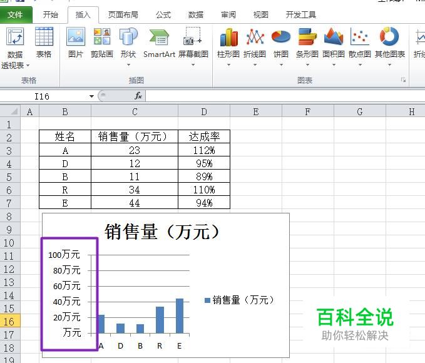Expand the 屏幕截图 dropdown arrow
Screen dimensions: 425x363
[193, 65]
